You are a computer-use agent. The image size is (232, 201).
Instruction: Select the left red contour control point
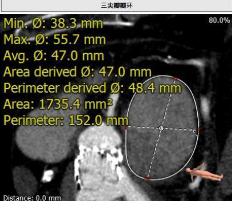(126, 127)
